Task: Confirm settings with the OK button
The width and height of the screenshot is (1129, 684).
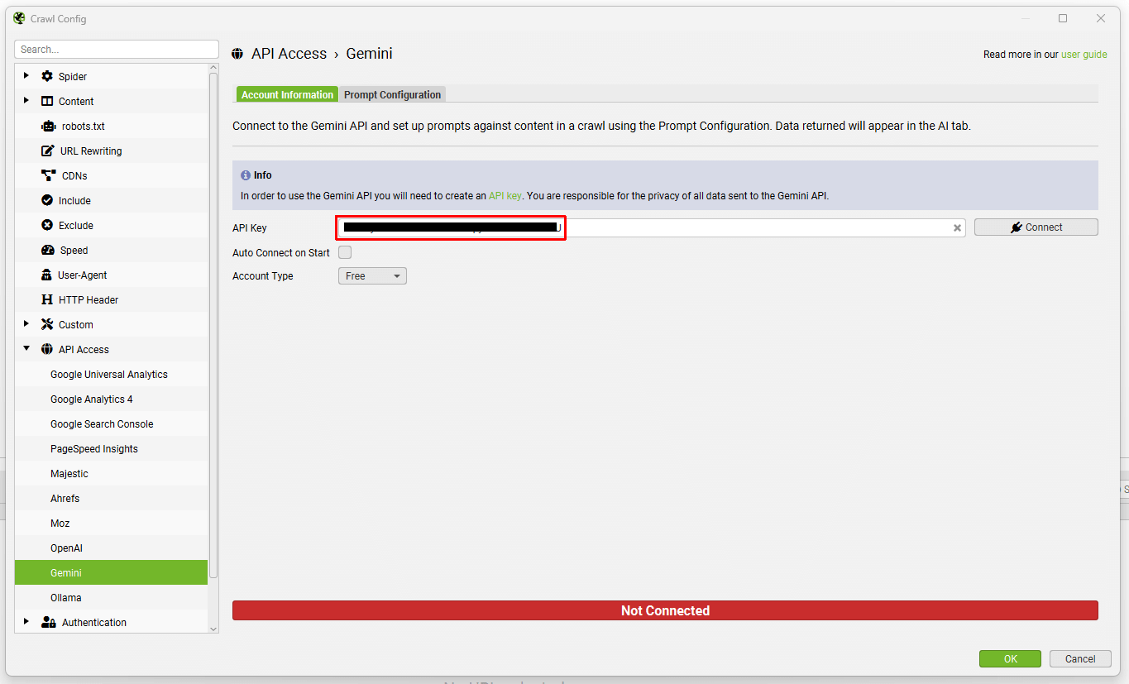Action: (x=1010, y=659)
